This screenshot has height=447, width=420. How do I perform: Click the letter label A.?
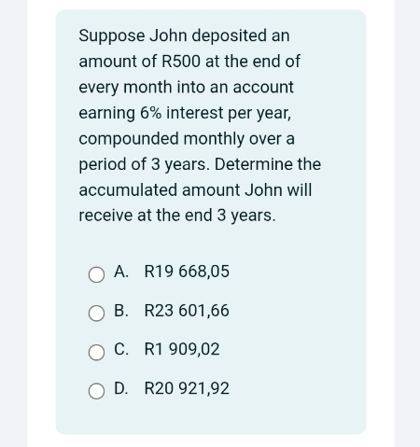(121, 272)
